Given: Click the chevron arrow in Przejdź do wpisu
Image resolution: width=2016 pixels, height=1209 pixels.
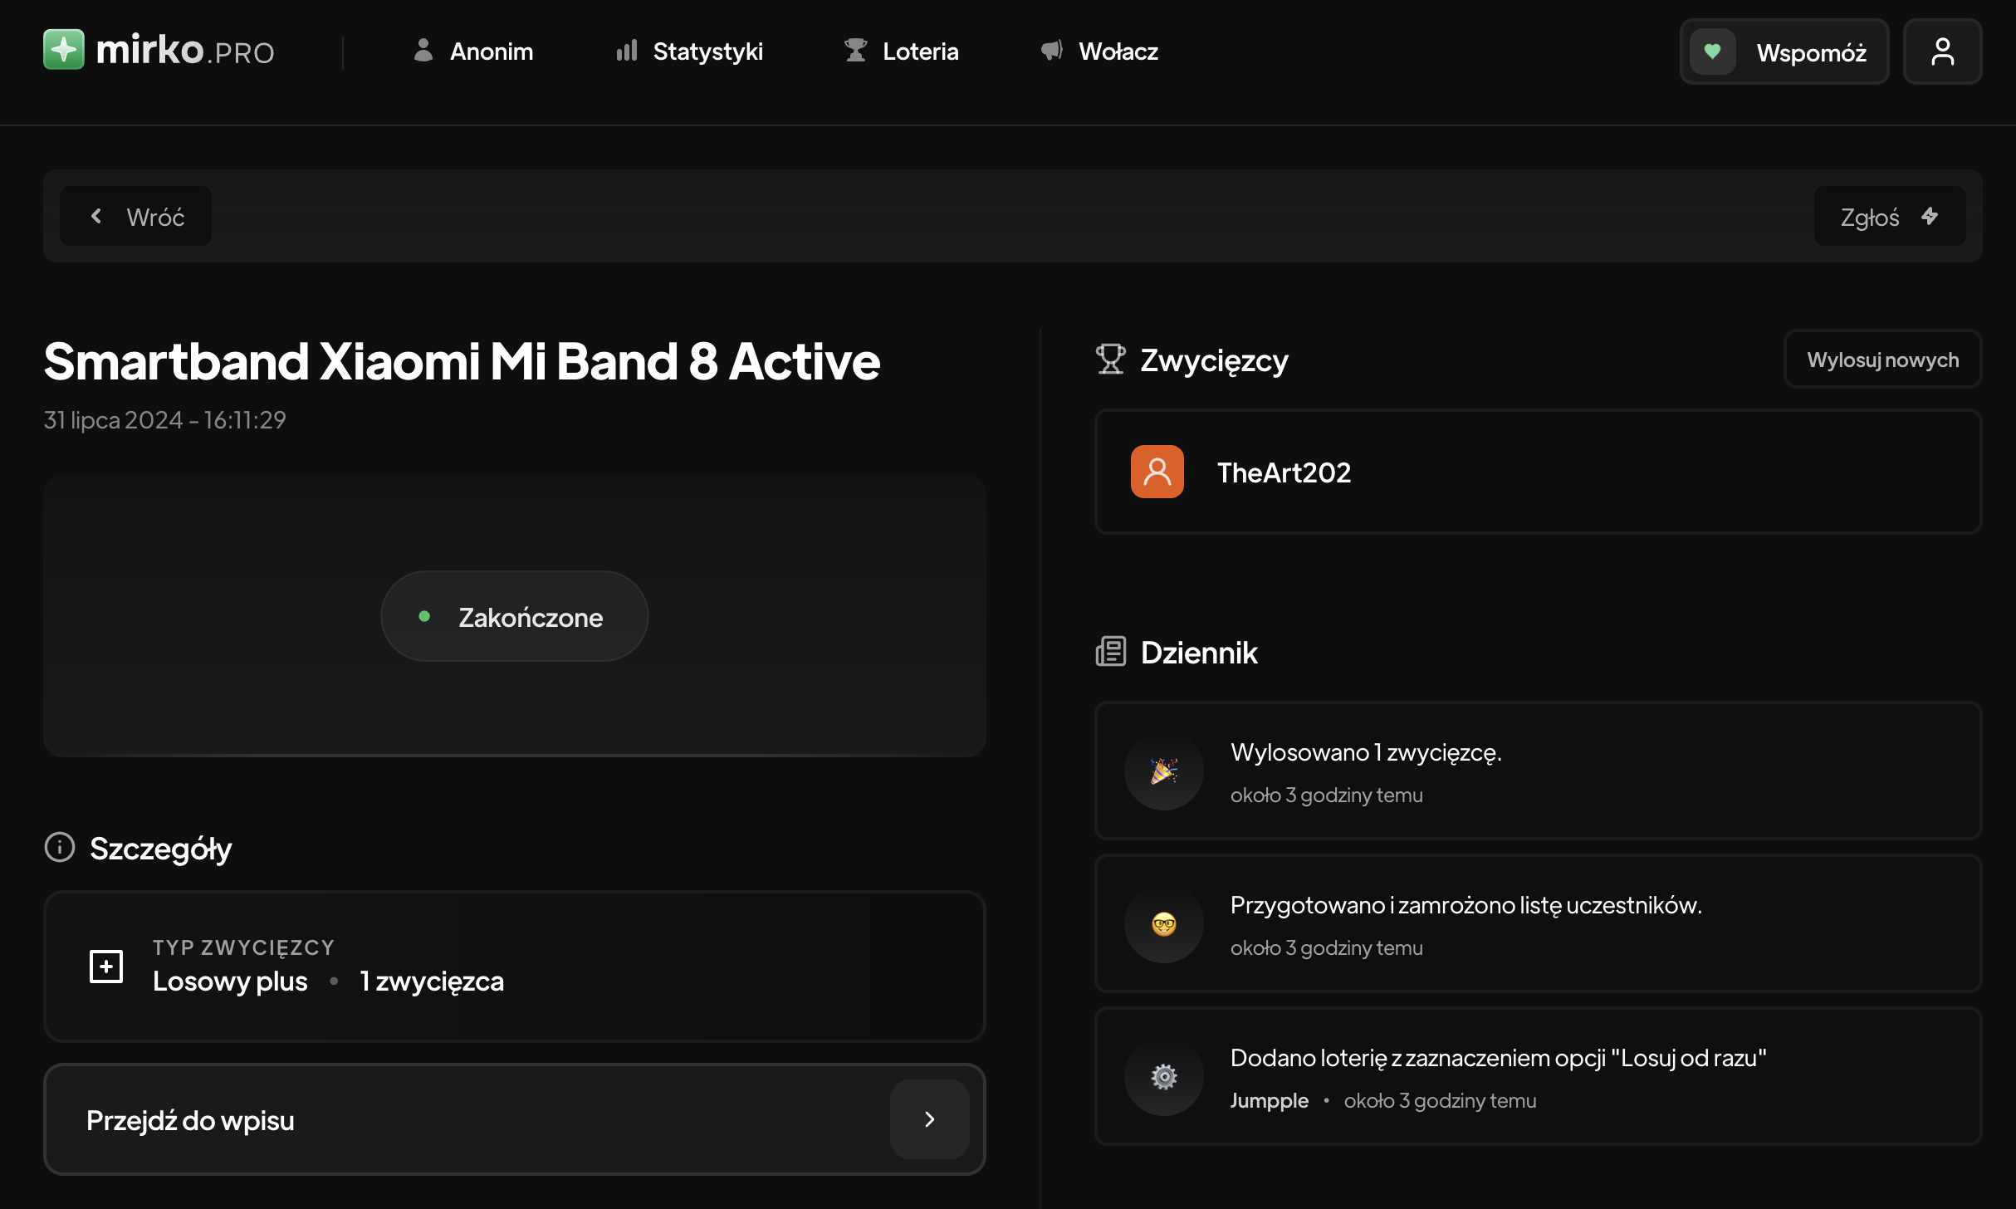Looking at the screenshot, I should (929, 1119).
